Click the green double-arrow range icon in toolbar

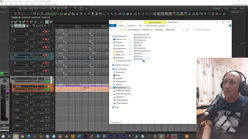click(52, 14)
